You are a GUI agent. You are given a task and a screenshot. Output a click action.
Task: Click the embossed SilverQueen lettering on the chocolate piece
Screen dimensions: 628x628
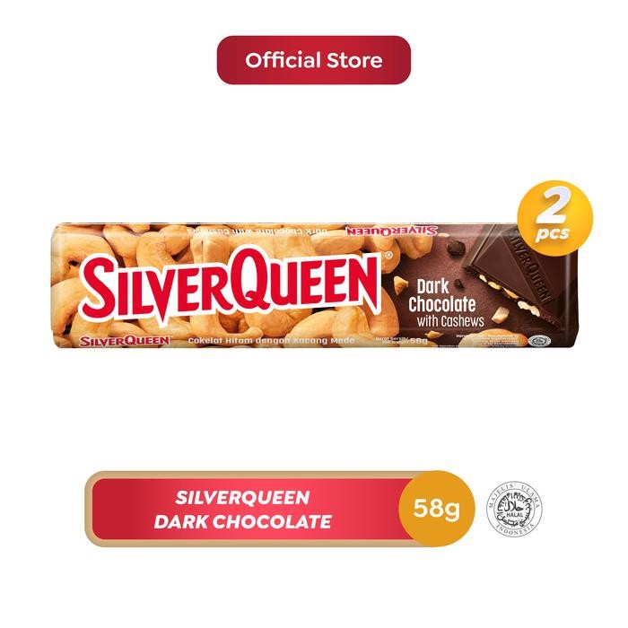(x=530, y=266)
